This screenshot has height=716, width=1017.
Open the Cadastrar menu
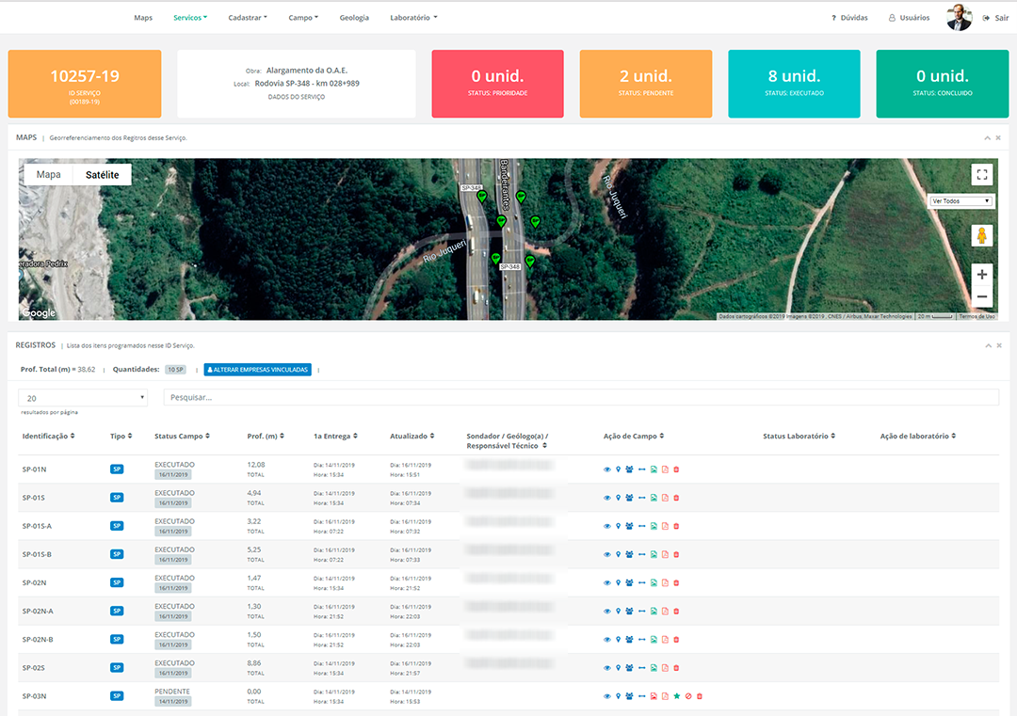click(x=248, y=18)
